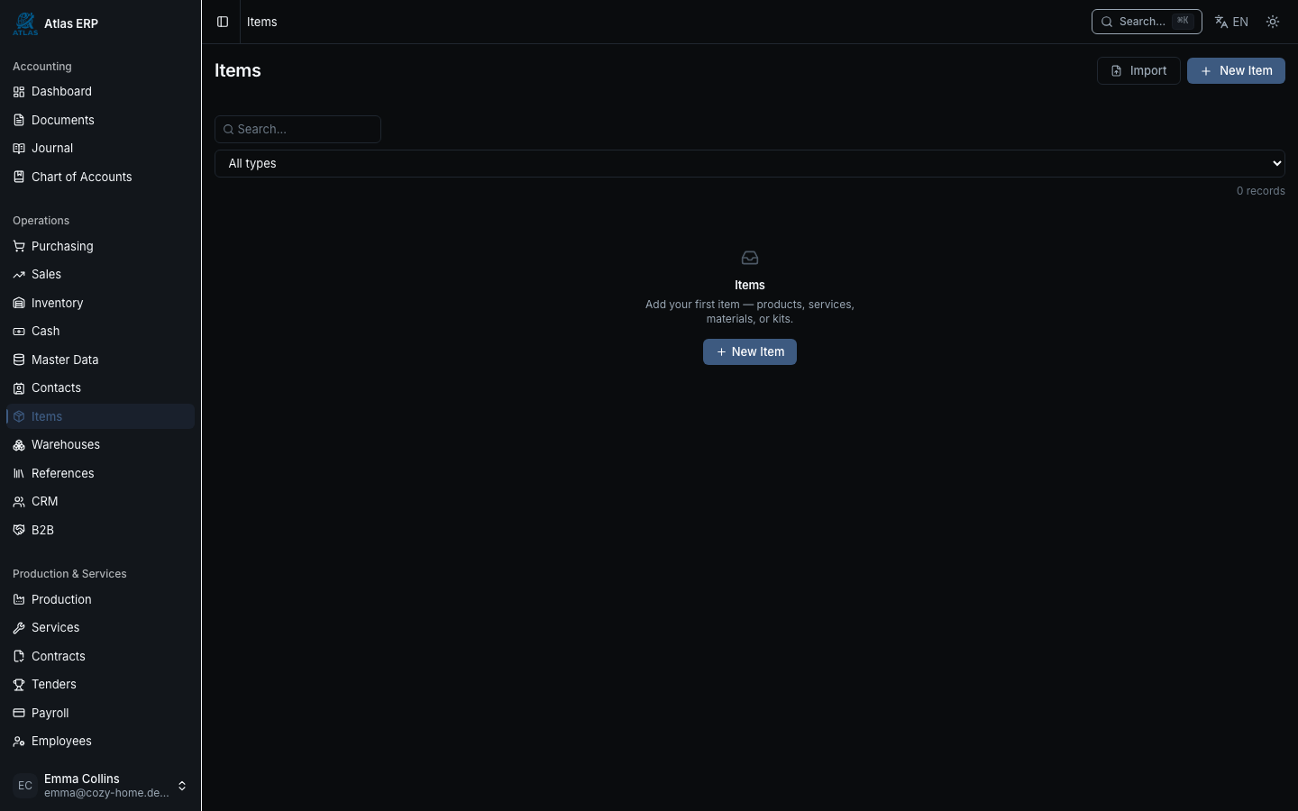
Task: Click the EC user avatar
Action: point(25,786)
